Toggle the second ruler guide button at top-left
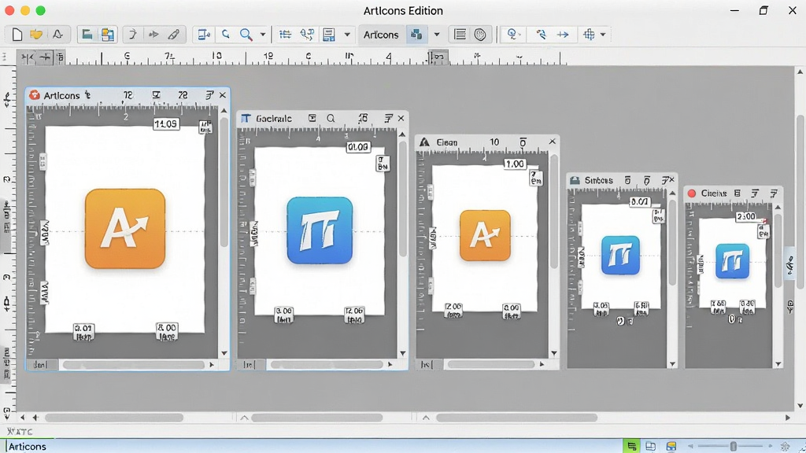This screenshot has width=806, height=453. pos(45,57)
